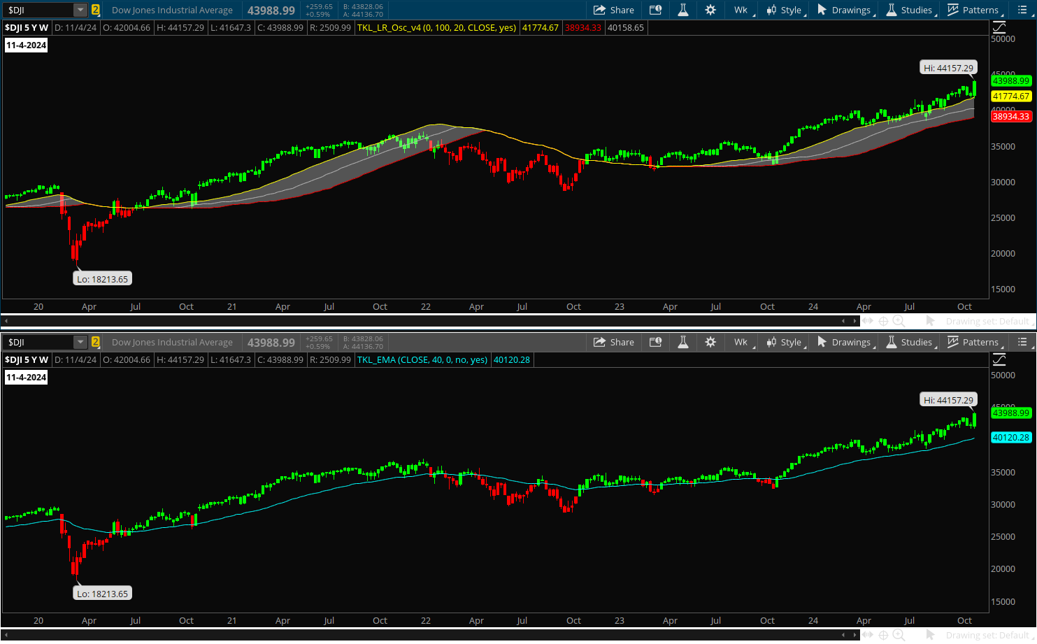Click Patterns icon in bottom chart
1037x644 pixels.
[x=953, y=342]
